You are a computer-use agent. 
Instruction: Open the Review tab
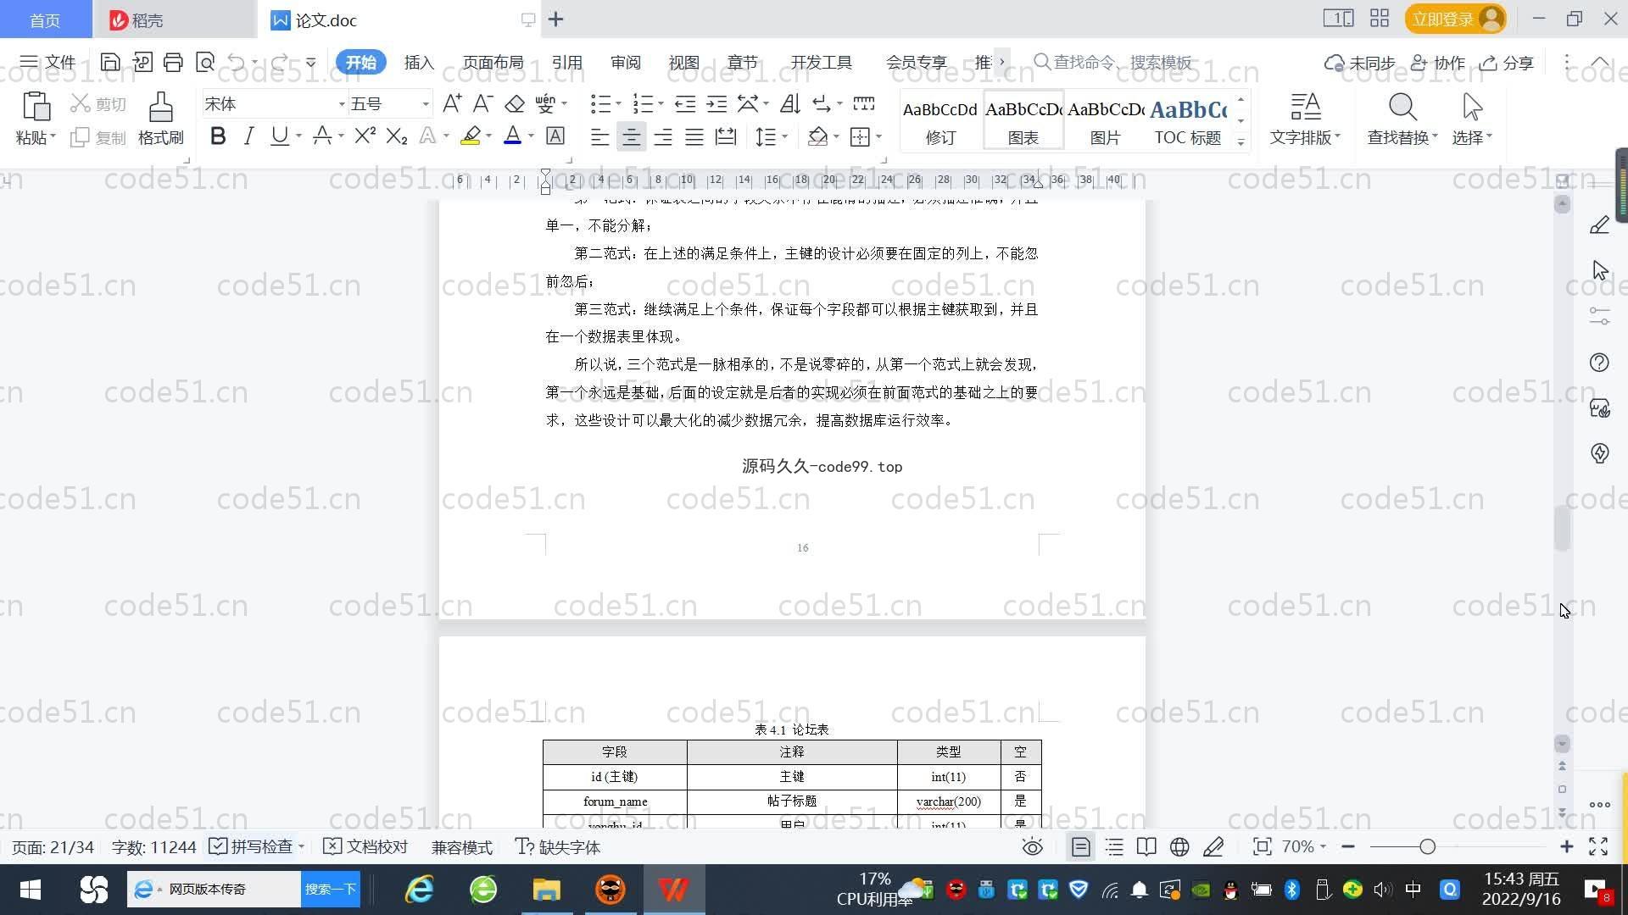point(625,62)
